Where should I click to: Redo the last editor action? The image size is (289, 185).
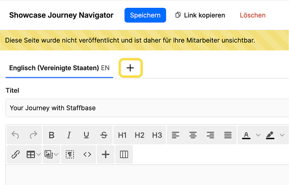34,135
